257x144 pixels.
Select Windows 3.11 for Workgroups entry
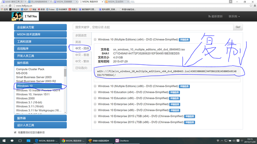[39, 110]
